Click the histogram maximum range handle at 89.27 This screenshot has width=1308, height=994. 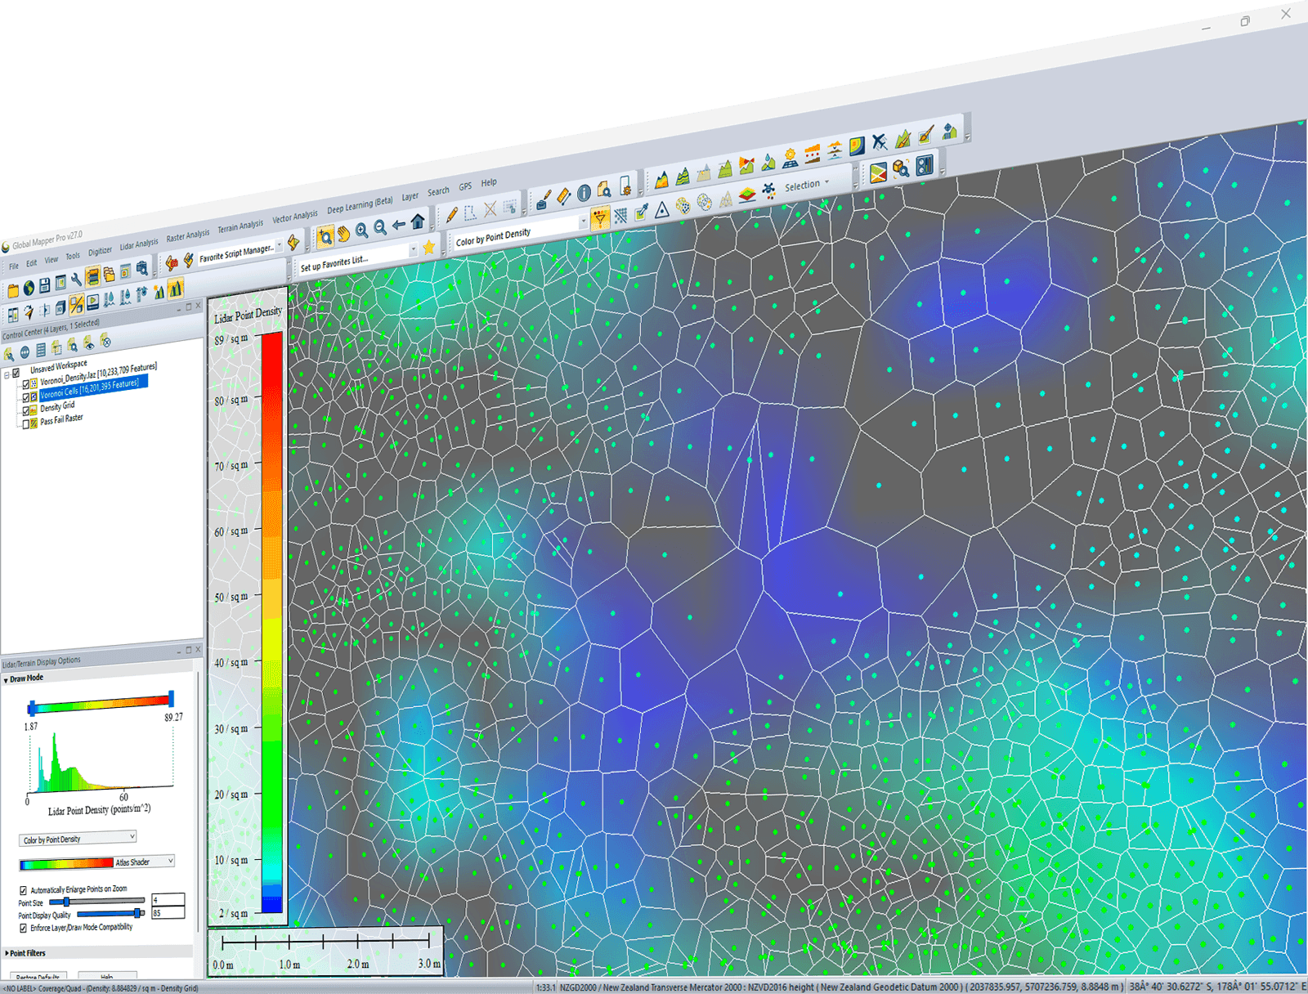(171, 698)
